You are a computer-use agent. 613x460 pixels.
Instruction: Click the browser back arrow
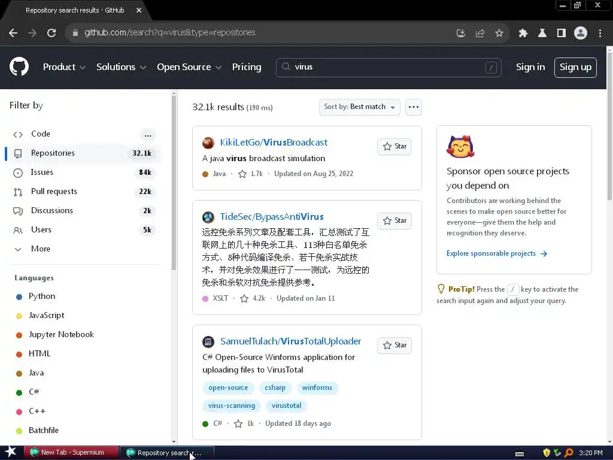coord(13,33)
